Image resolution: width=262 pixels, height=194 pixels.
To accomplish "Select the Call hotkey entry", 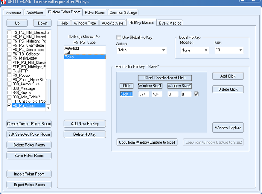I will (x=85, y=53).
